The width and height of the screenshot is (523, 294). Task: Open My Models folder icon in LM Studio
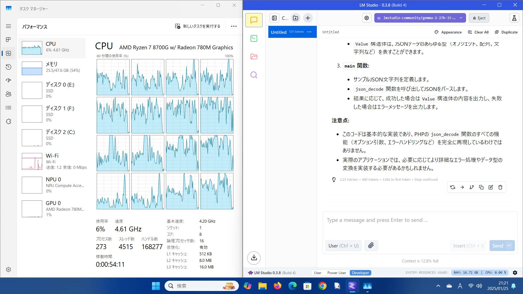[254, 57]
